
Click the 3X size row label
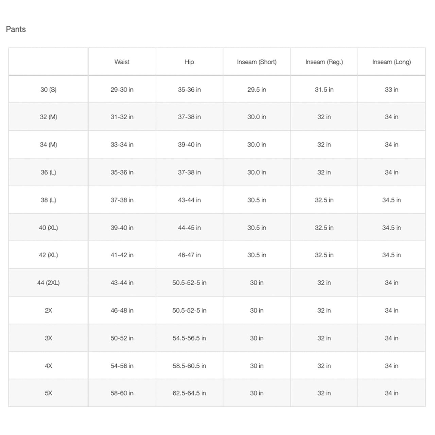tap(48, 338)
